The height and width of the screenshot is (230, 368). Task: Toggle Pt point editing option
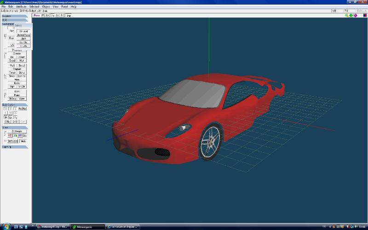tap(6, 117)
